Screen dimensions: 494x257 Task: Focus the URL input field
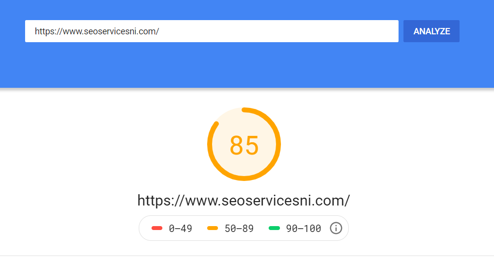coord(212,31)
